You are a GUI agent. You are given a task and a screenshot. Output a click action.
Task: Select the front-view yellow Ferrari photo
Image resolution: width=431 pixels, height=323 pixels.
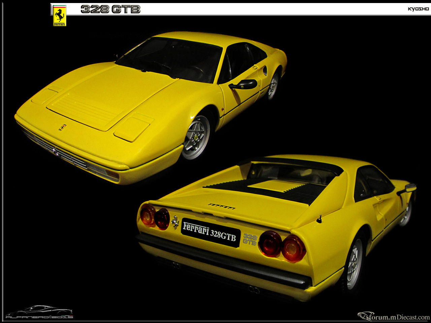click(151, 108)
